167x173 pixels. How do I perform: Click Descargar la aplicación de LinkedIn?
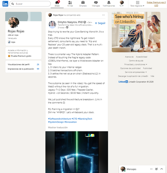point(133,76)
